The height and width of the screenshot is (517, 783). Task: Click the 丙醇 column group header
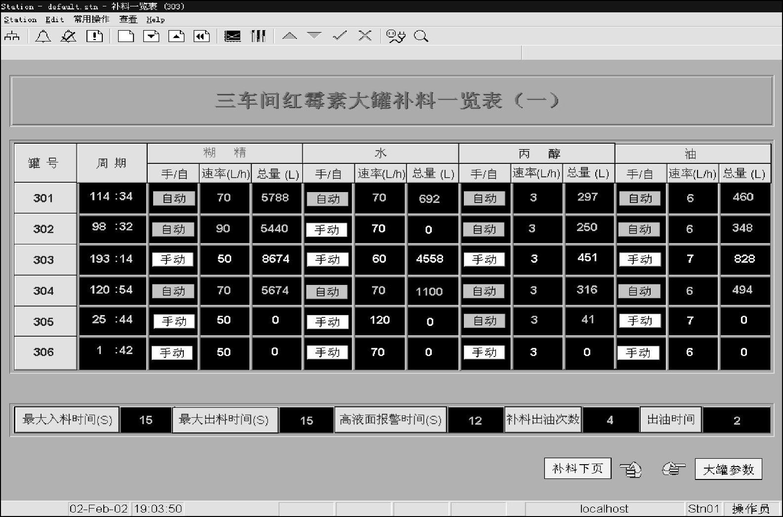(537, 154)
